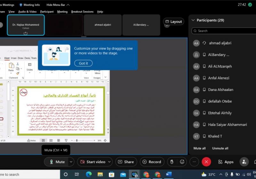Open the Layout options button

coord(173,22)
